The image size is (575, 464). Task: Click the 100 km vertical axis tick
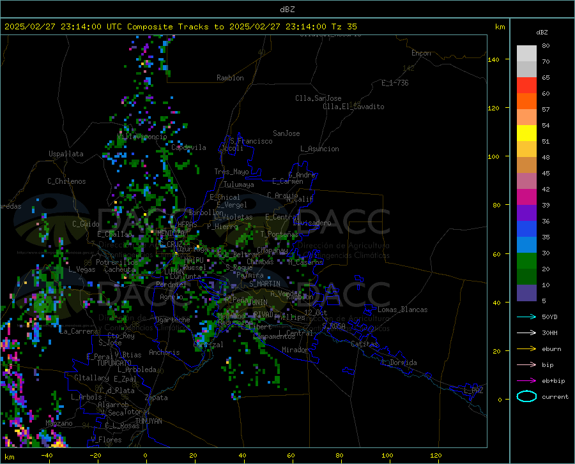point(494,156)
